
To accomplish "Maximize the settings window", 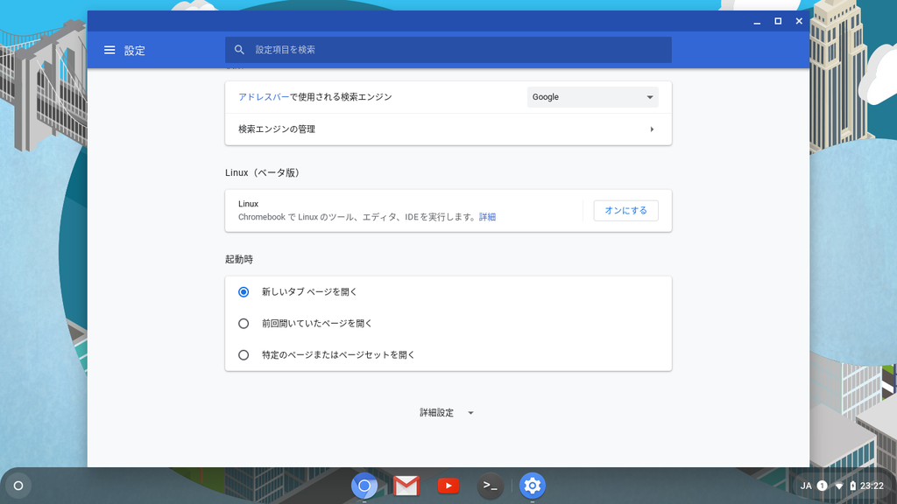I will point(778,21).
